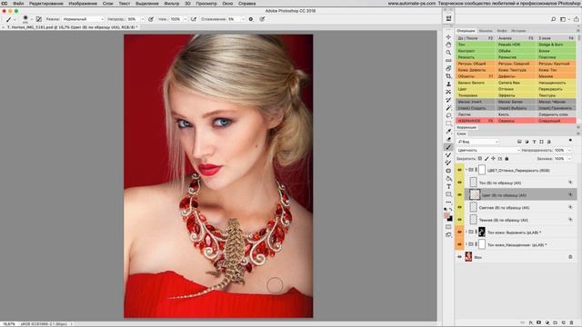Click the delete layer trash icon
The image size is (582, 327).
(x=571, y=323)
